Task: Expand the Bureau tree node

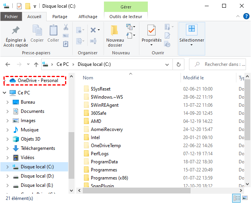Action: (x=8, y=102)
